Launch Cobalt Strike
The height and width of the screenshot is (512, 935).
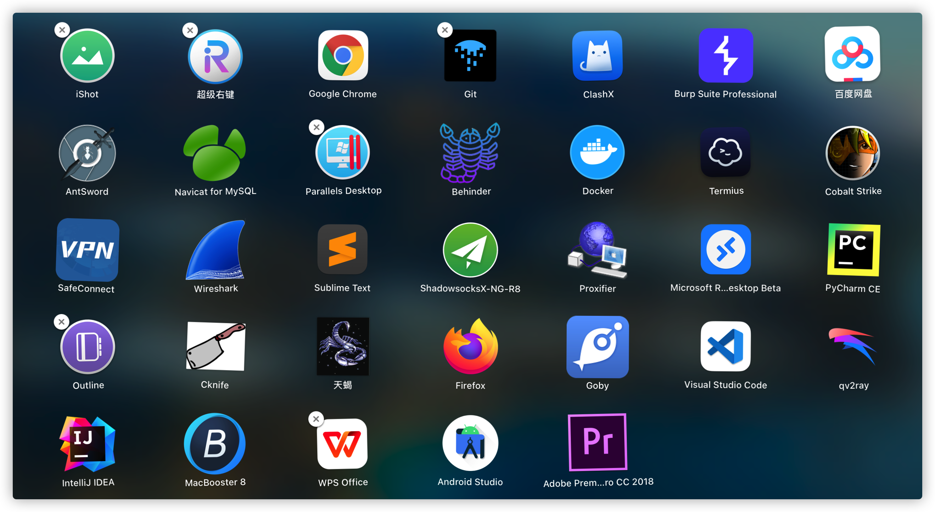point(853,153)
